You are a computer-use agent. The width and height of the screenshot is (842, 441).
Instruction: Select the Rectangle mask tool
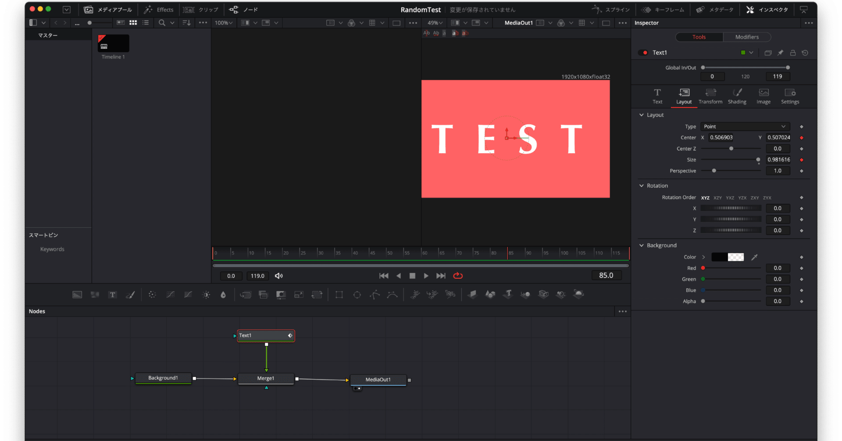click(x=339, y=294)
